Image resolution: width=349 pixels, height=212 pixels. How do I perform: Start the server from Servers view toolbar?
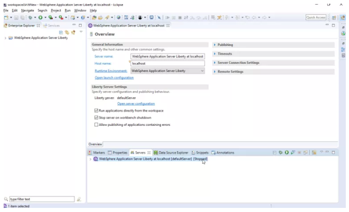(287, 152)
